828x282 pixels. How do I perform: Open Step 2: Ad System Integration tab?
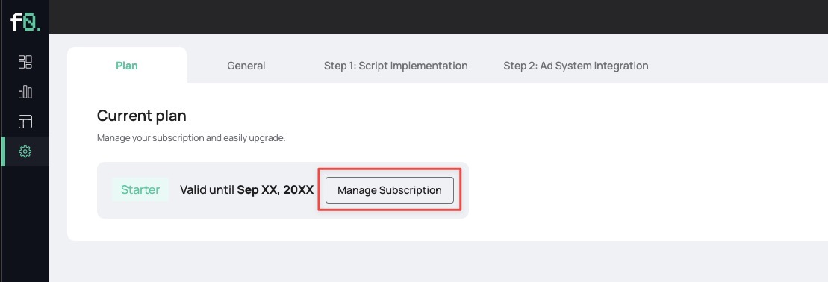pos(576,66)
